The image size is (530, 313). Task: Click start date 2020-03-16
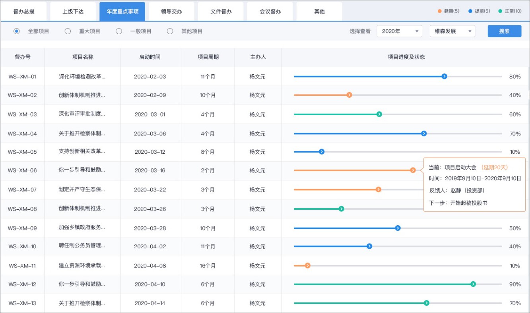click(x=150, y=171)
